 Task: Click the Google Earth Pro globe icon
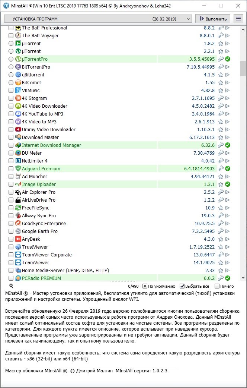[x=19, y=231]
